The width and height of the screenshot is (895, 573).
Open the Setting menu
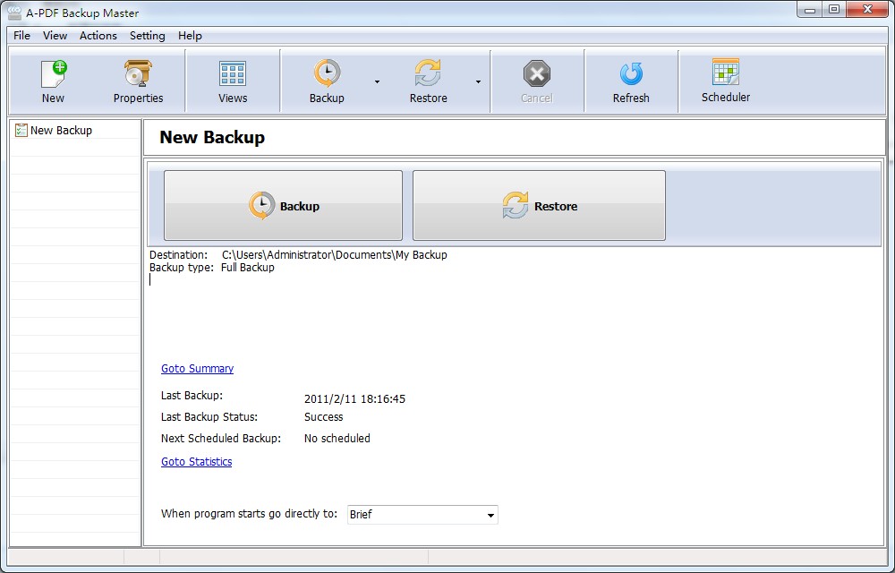[147, 36]
